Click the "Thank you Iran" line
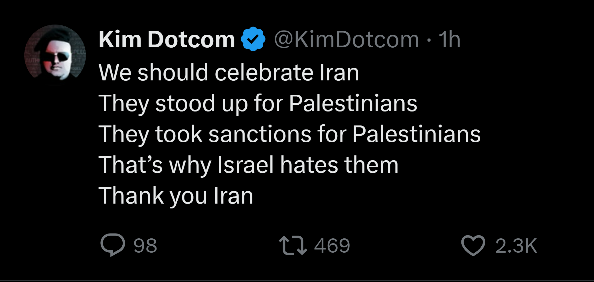594x282 pixels. [x=176, y=196]
